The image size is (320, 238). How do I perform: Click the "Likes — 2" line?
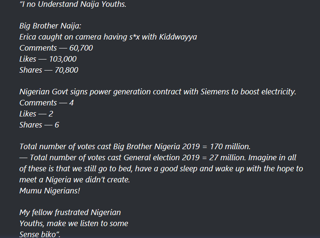pos(36,114)
